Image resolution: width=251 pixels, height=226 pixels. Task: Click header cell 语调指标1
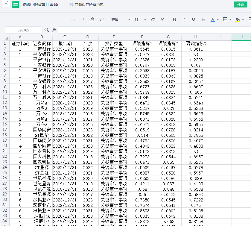[x=142, y=43]
